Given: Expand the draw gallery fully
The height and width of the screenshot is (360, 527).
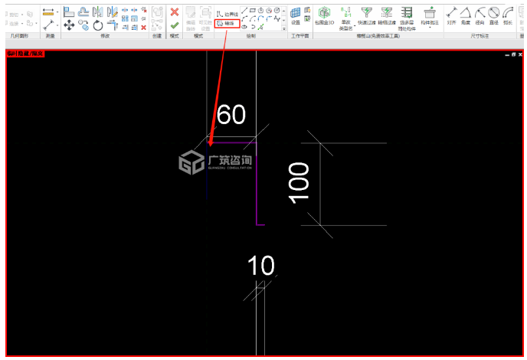Looking at the screenshot, I should pyautogui.click(x=284, y=28).
